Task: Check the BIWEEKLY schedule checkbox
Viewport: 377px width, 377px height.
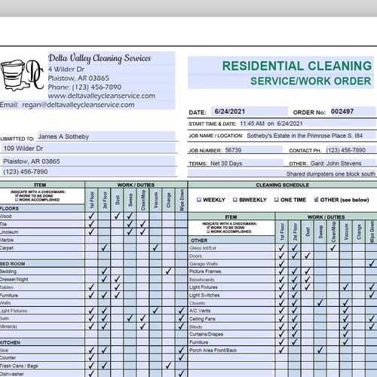Action: (x=235, y=200)
